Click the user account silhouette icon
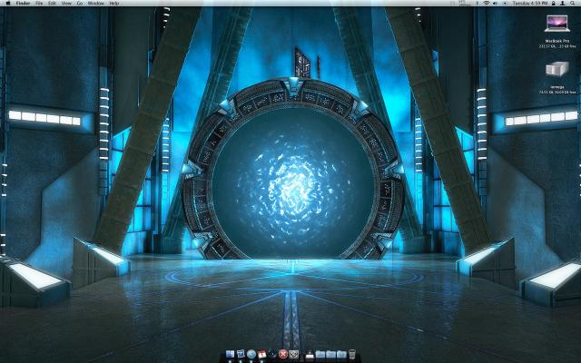581x363 pixels. coord(563,3)
